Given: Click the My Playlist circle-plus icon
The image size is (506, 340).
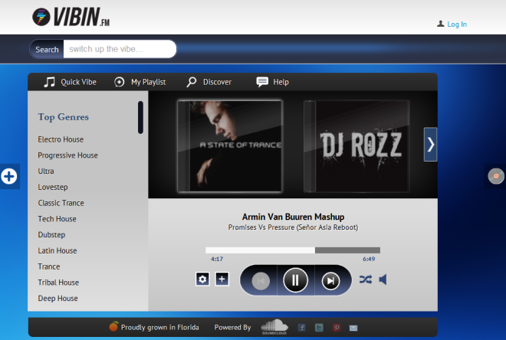Looking at the screenshot, I should click(120, 82).
